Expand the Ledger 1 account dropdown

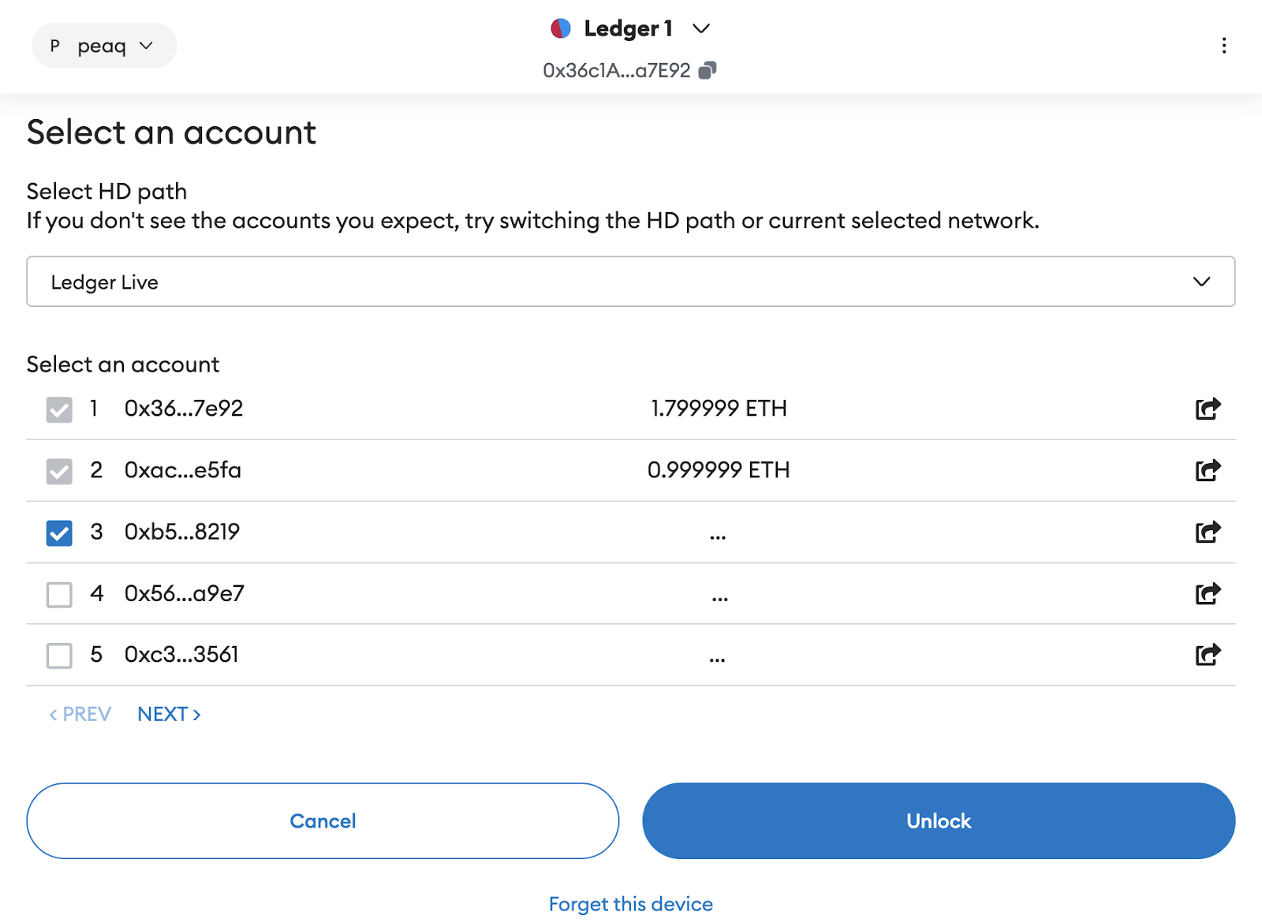[x=700, y=28]
